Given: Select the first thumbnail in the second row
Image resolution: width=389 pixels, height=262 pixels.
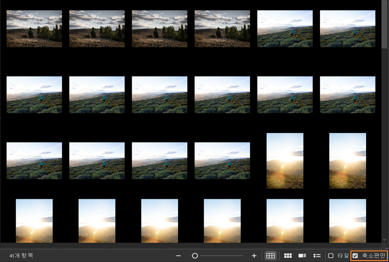Looking at the screenshot, I should (34, 94).
